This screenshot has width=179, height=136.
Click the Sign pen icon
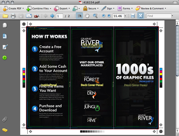coord(104,8)
